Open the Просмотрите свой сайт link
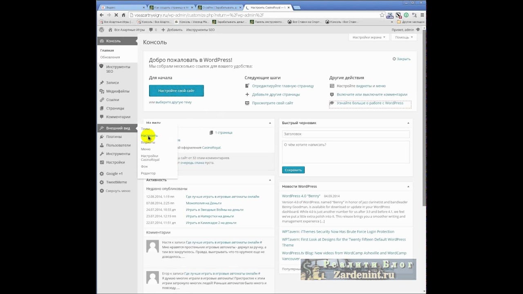 pos(273,103)
